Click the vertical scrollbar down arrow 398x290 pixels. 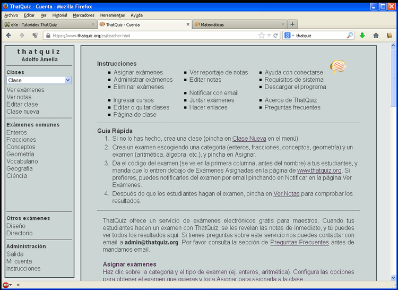pos(393,278)
